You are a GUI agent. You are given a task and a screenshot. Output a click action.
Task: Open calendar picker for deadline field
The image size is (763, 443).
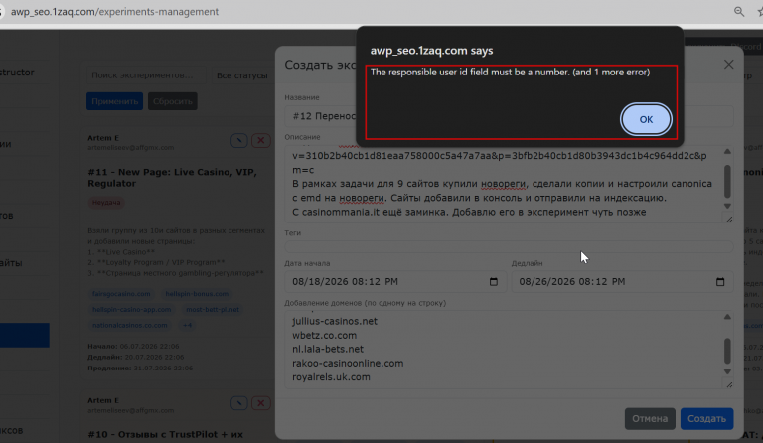pyautogui.click(x=720, y=281)
